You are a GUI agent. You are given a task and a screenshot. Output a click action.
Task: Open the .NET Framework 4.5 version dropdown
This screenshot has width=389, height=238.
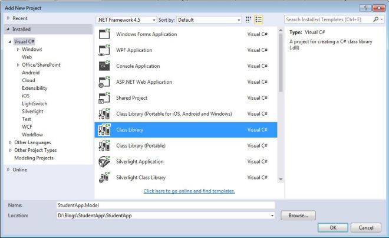(x=126, y=20)
